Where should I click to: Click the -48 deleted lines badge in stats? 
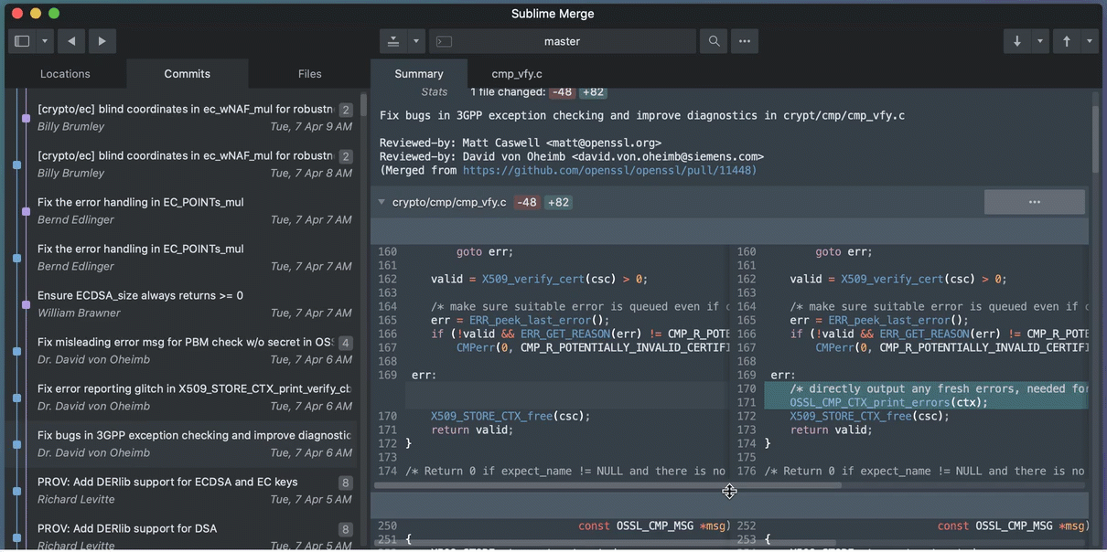click(562, 92)
